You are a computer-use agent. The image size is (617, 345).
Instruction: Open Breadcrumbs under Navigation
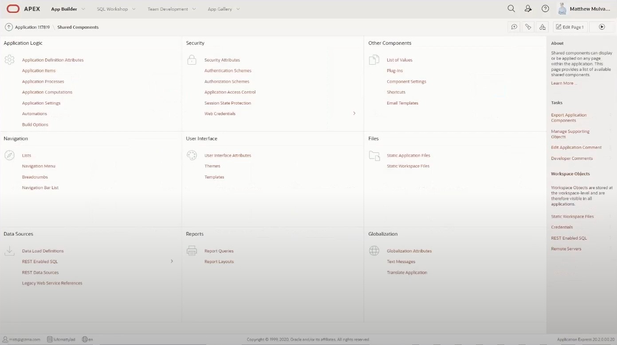click(x=35, y=177)
